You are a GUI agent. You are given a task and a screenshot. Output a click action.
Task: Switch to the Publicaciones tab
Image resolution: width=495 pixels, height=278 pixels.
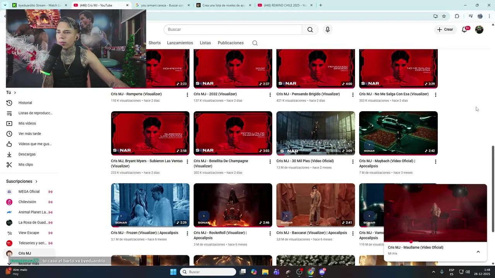click(x=230, y=43)
